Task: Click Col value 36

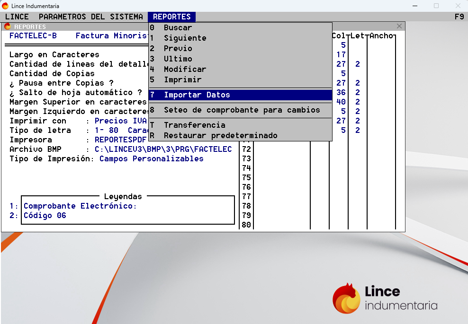Action: (341, 93)
